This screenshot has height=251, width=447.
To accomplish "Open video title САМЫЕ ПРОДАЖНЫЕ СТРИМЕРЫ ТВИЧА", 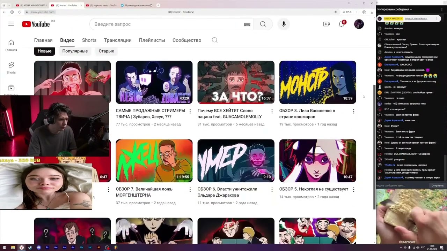I will [151, 114].
